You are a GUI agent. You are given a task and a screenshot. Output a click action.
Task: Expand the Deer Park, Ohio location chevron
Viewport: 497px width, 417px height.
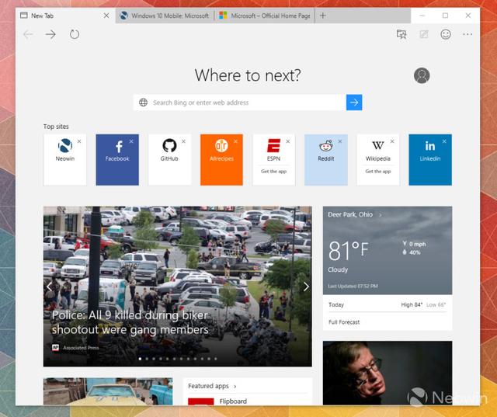tap(381, 214)
